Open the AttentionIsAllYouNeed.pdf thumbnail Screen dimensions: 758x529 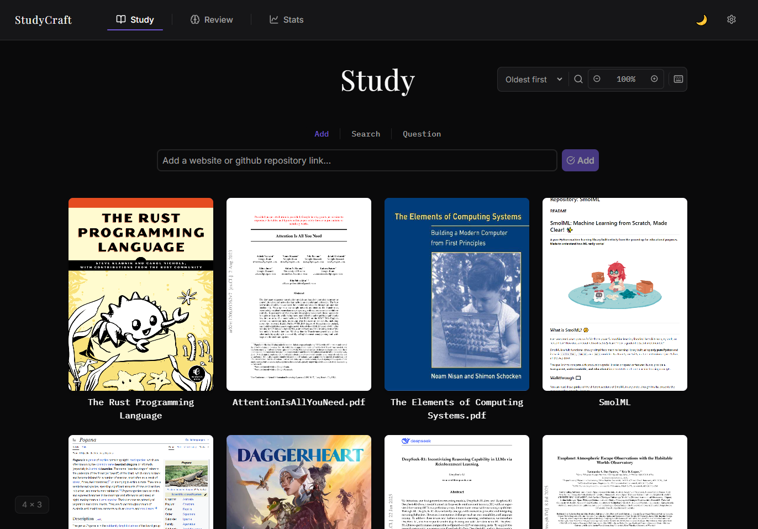(x=299, y=294)
